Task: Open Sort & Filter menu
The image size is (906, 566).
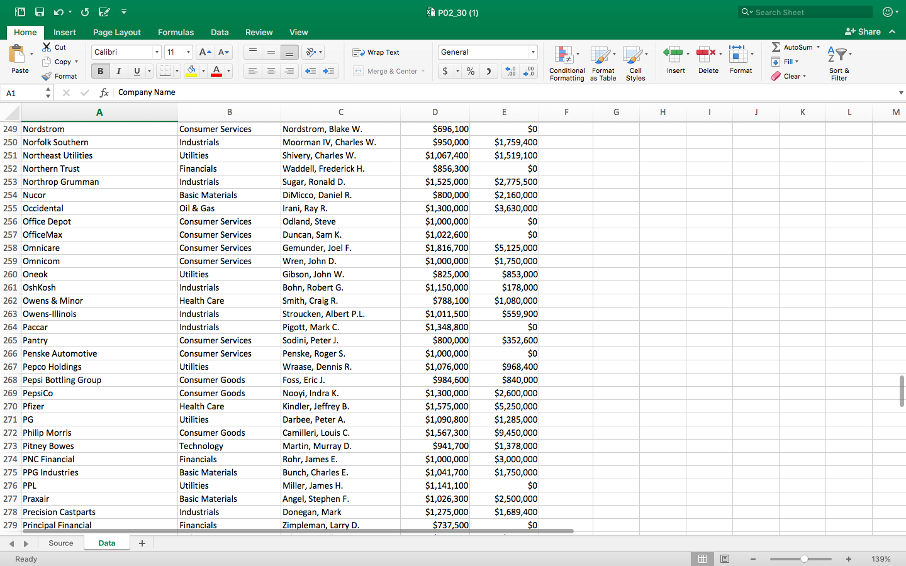Action: (x=839, y=64)
